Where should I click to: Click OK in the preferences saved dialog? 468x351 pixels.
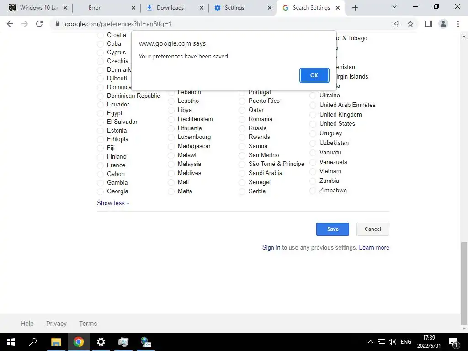click(x=314, y=75)
